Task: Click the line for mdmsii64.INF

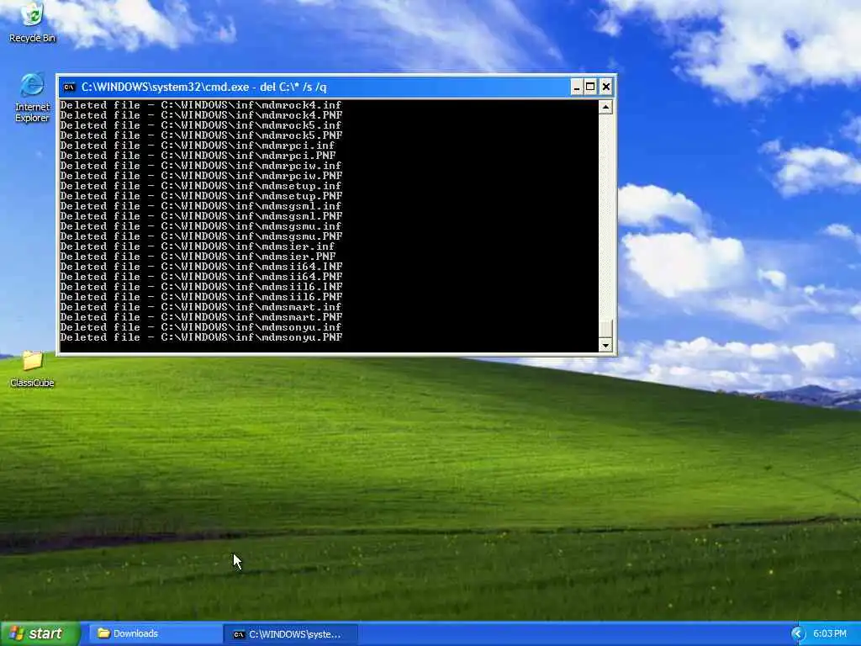Action: pyautogui.click(x=202, y=267)
